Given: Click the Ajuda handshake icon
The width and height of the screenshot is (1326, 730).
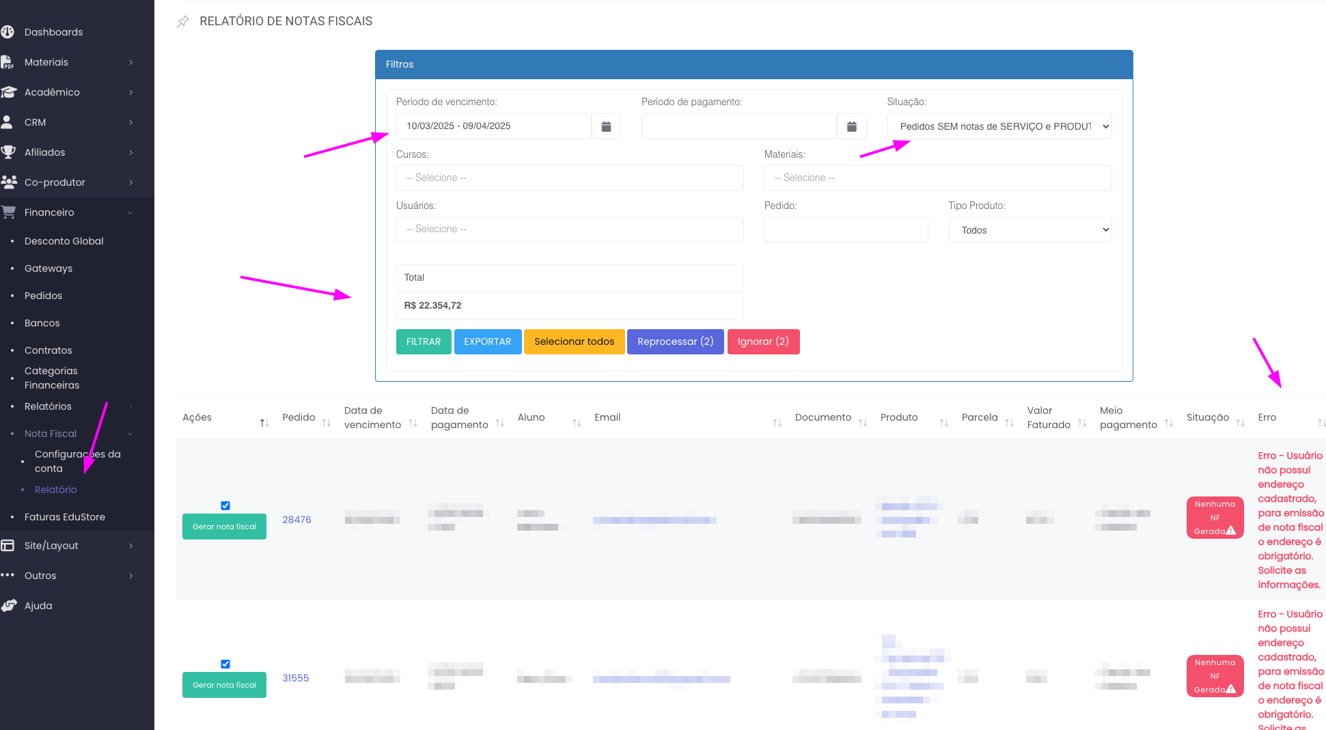Looking at the screenshot, I should (8, 606).
